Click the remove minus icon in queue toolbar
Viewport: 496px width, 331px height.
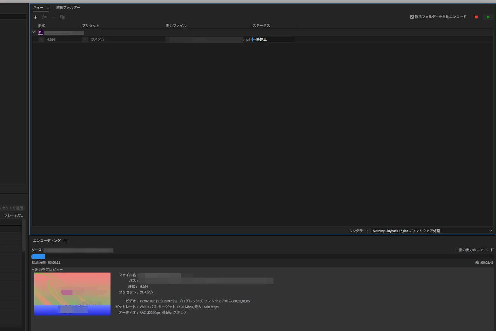click(x=53, y=17)
